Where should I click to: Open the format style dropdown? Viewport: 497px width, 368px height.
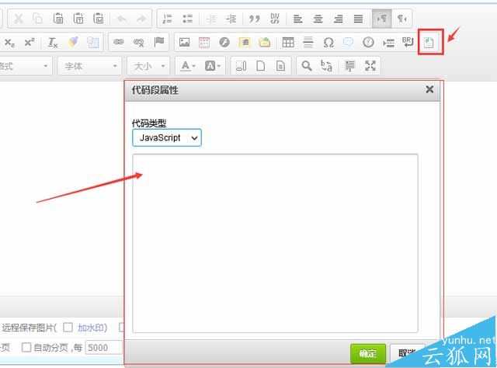(25, 66)
